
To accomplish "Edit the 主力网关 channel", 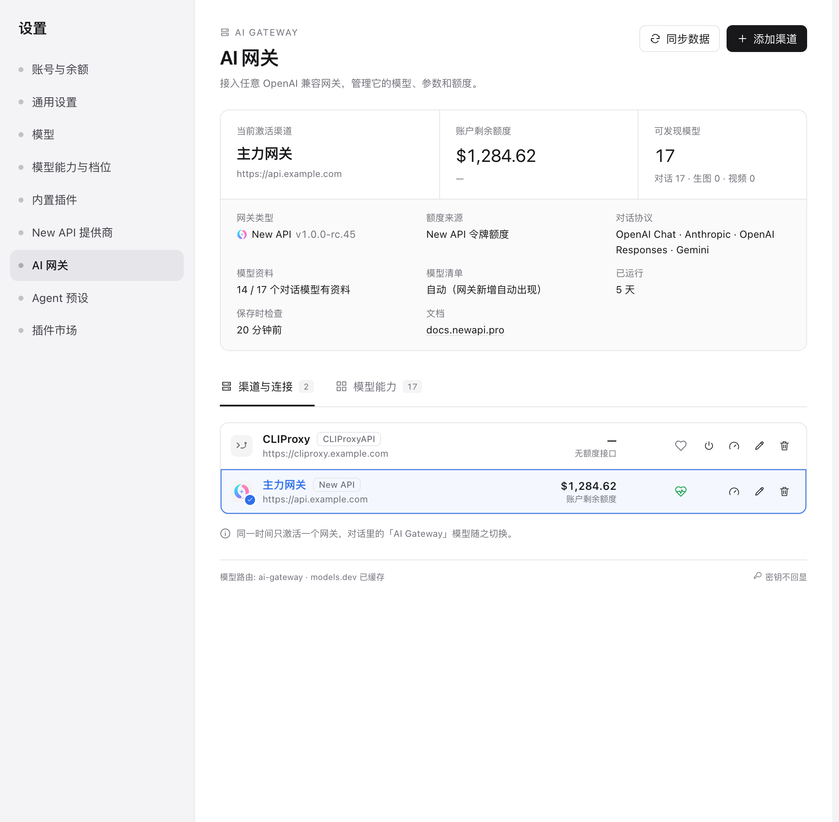I will [759, 491].
